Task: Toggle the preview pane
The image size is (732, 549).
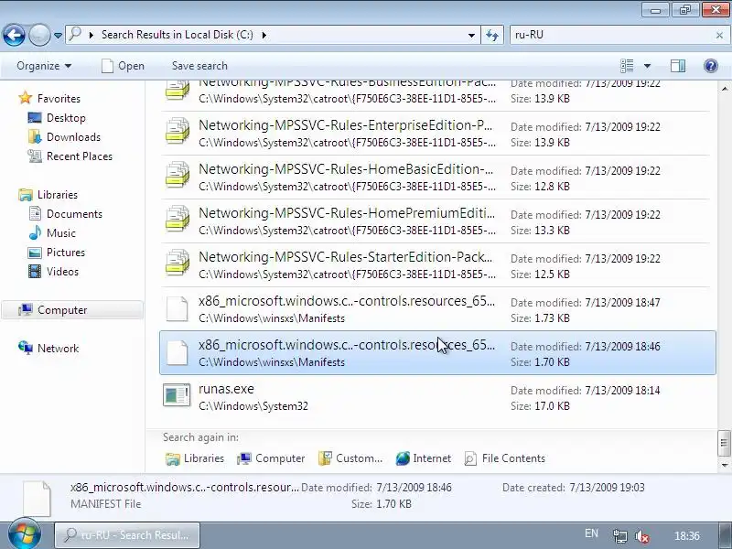Action: click(678, 66)
